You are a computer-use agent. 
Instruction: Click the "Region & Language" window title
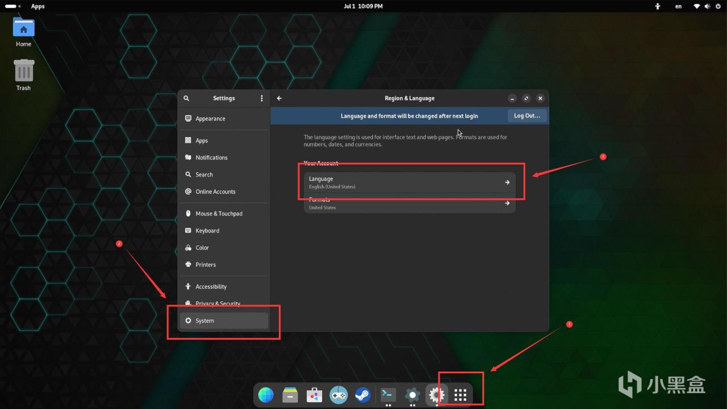410,98
